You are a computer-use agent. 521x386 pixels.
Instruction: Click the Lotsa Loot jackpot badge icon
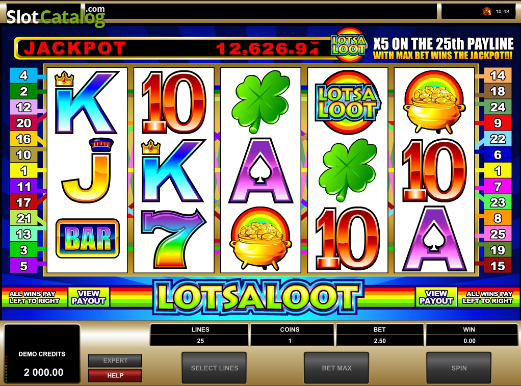point(349,45)
